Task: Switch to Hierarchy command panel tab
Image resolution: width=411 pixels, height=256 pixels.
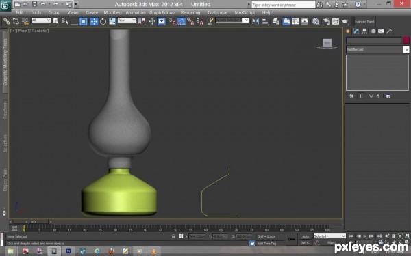Action: (x=364, y=31)
